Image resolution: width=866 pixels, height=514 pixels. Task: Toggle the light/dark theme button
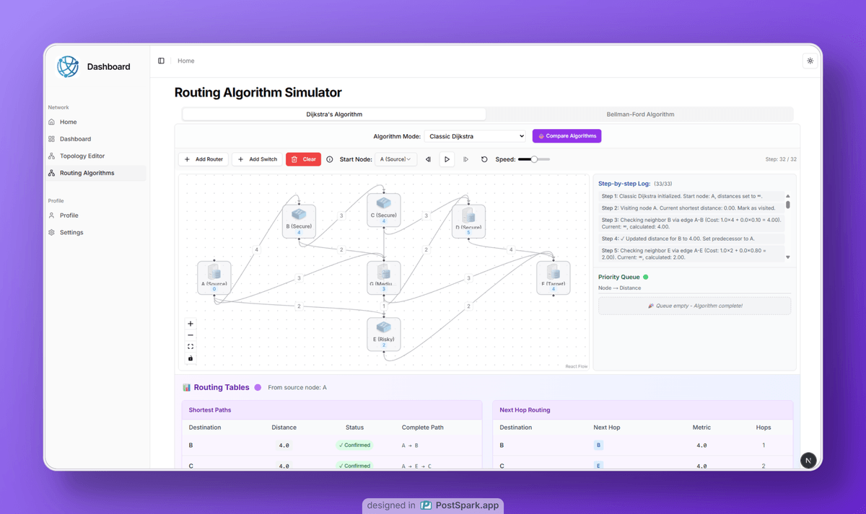coord(810,61)
